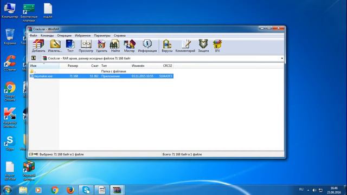This screenshot has width=347, height=195.
Task: Click the Защита (Protect) toolbar icon
Action: pyautogui.click(x=203, y=46)
